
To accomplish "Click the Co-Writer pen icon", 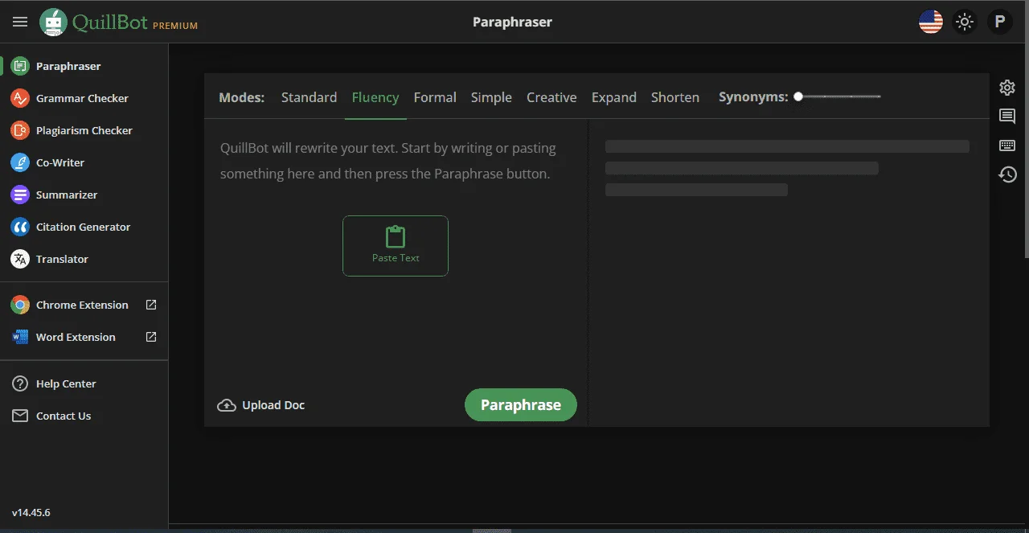I will (x=20, y=162).
